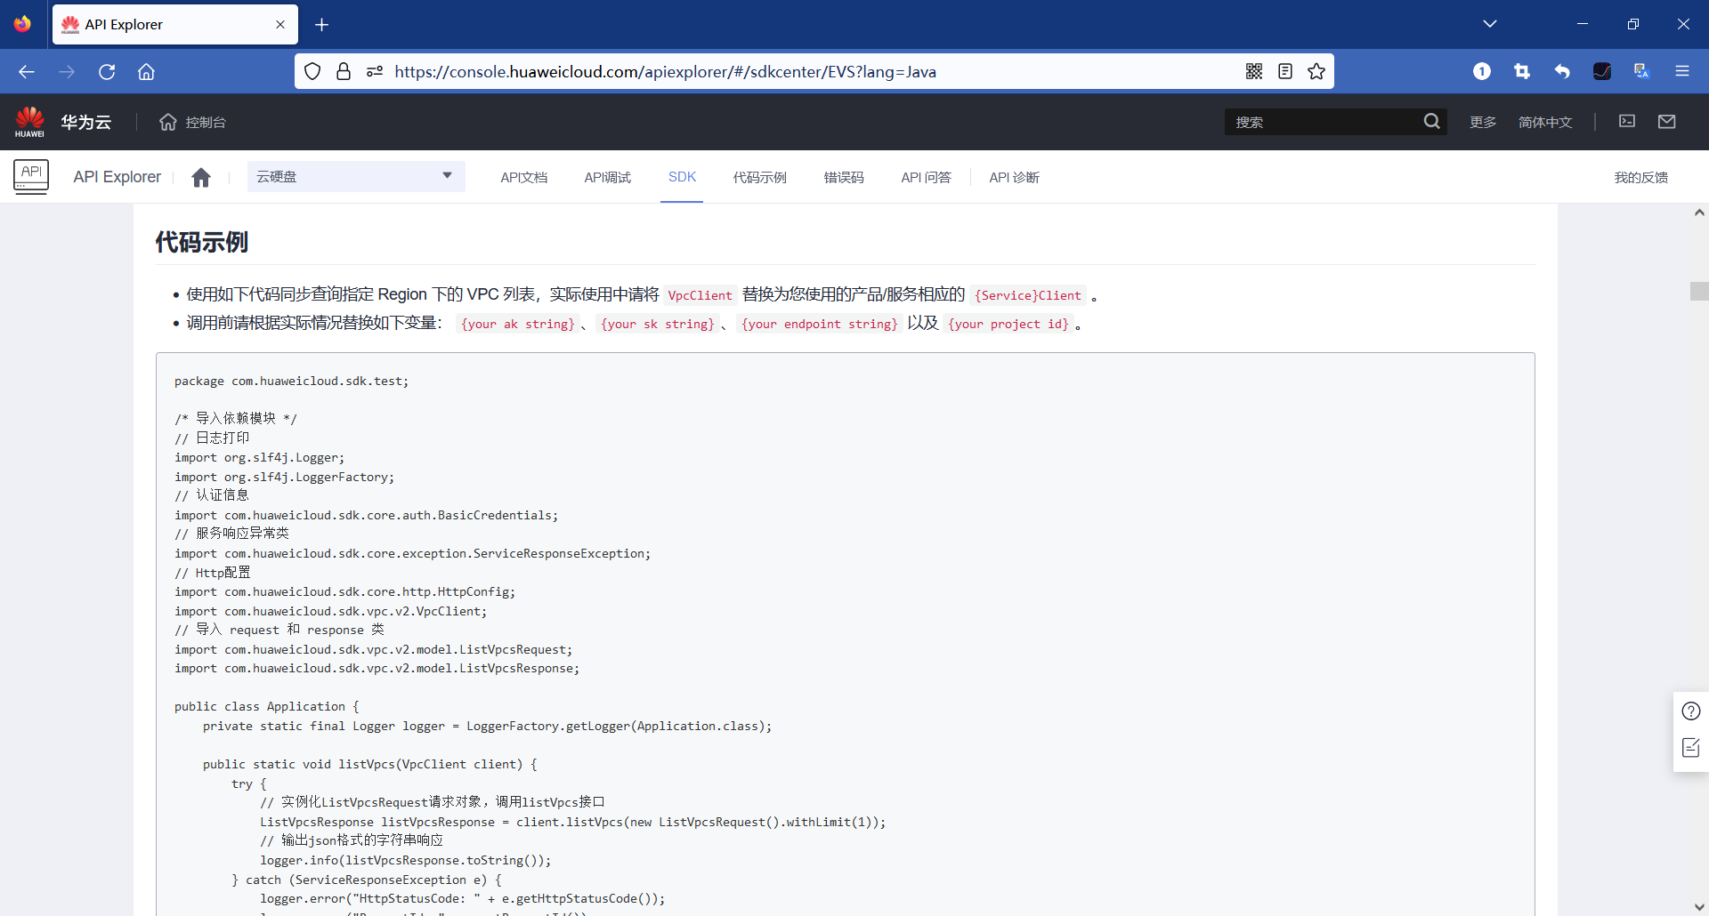1709x916 pixels.
Task: Click the package com.huaweicloud.sdk.test line
Action: click(x=292, y=381)
